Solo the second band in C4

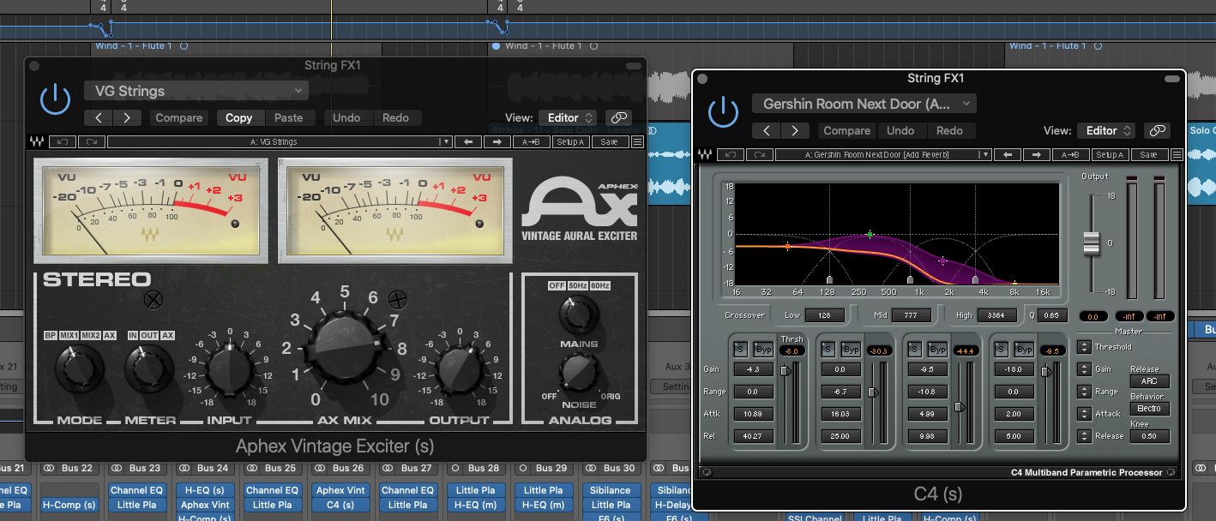(x=828, y=350)
